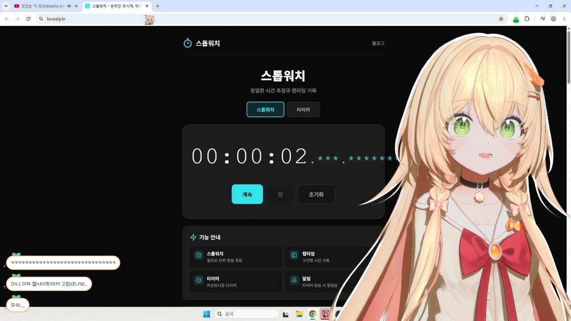Click the 기능 안내 section heading

click(210, 238)
